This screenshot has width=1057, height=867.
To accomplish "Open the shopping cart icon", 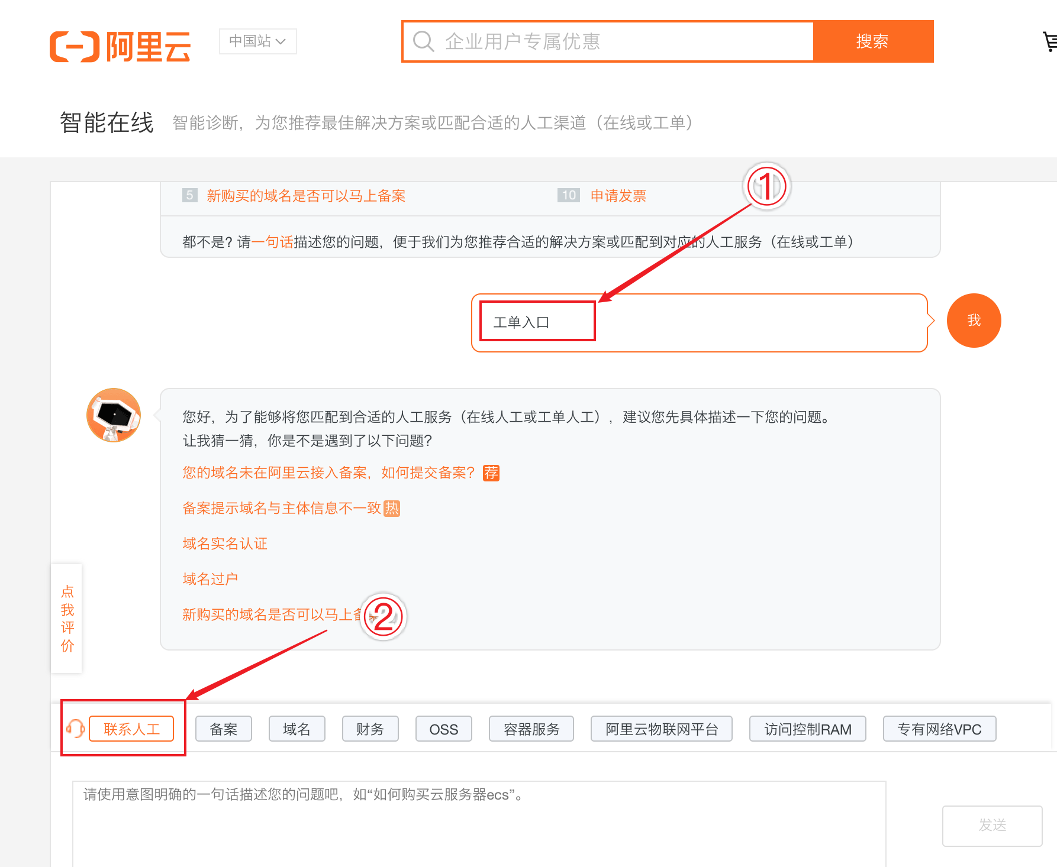I will click(1050, 41).
